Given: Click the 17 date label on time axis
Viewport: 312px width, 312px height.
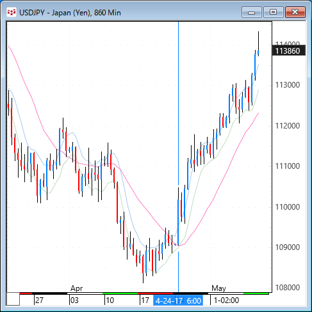Looking at the screenshot, I should tap(145, 300).
